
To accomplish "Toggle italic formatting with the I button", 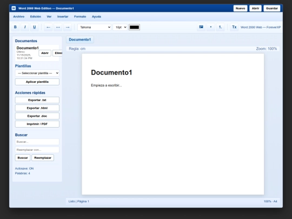I will pyautogui.click(x=25, y=27).
